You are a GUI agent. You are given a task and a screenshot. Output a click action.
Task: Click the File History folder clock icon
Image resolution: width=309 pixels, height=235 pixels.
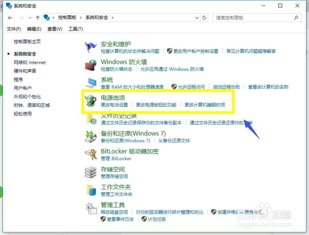click(92, 119)
